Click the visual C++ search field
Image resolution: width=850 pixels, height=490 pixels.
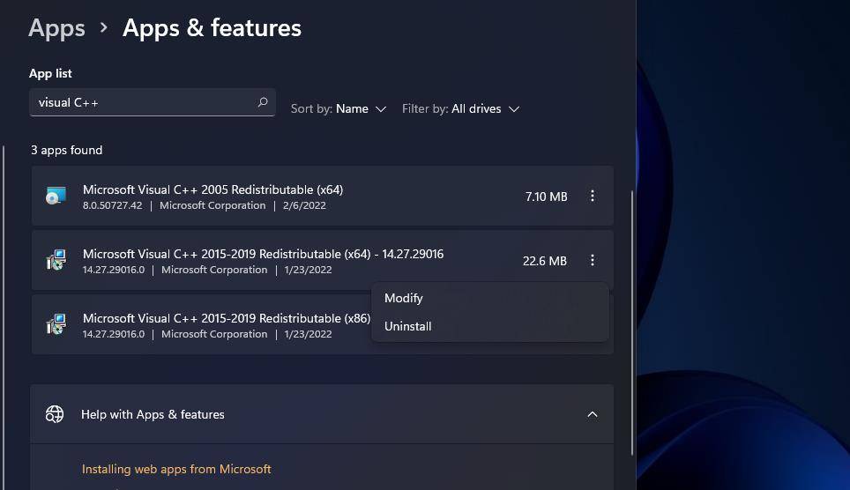click(x=141, y=102)
